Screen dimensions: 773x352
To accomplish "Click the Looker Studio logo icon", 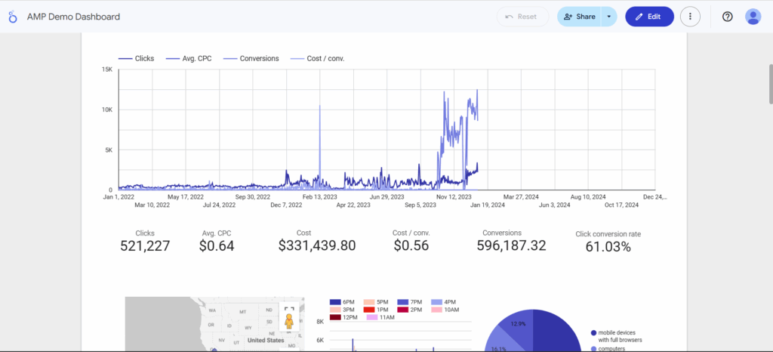I will coord(14,17).
